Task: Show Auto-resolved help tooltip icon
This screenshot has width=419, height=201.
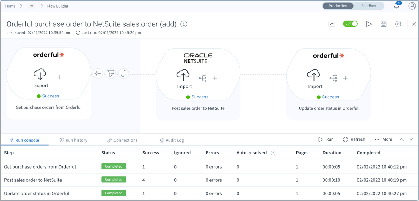Action: click(x=273, y=153)
